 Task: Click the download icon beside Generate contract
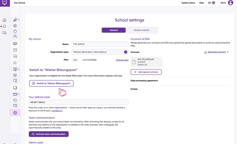click(205, 52)
